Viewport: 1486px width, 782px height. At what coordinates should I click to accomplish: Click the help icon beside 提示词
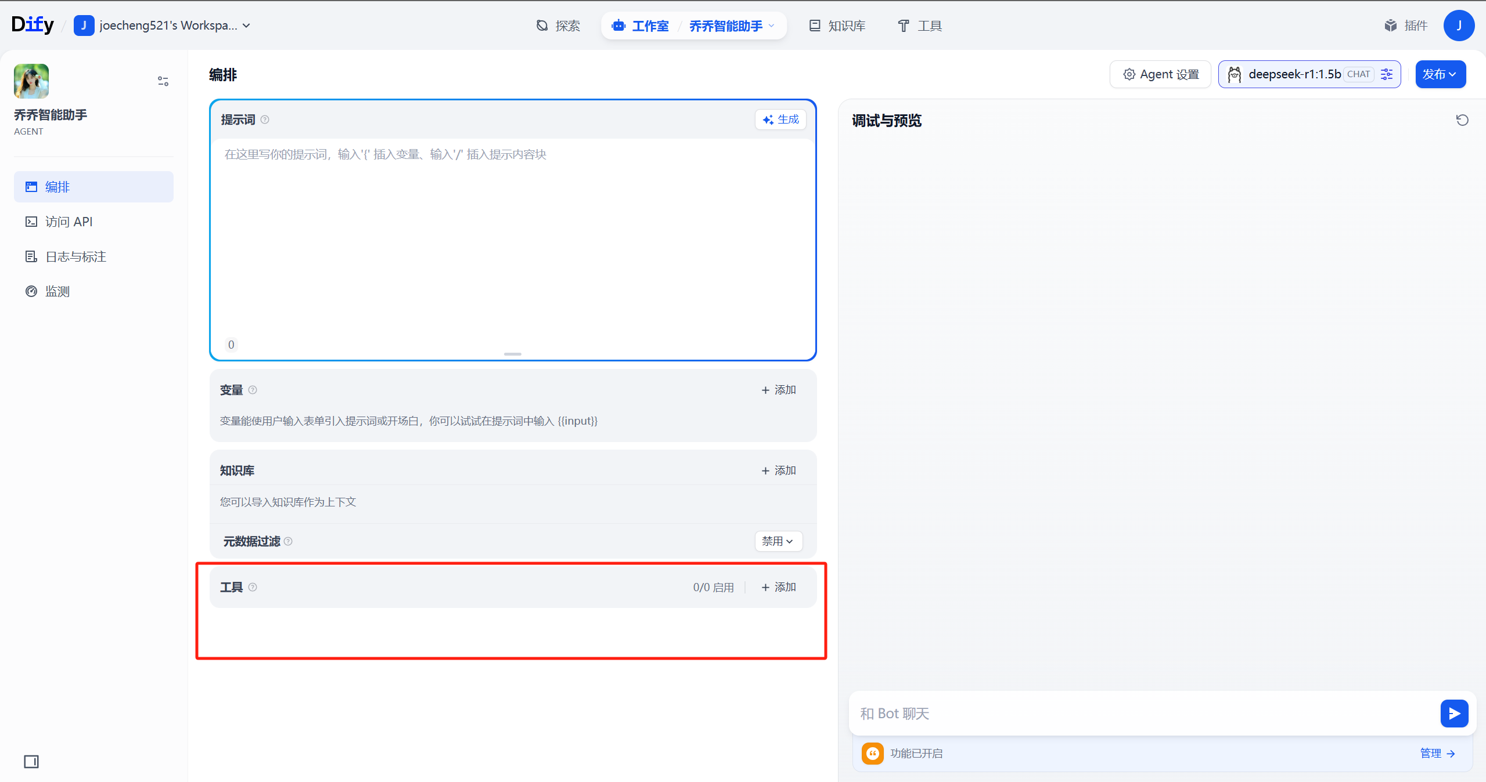[x=265, y=120]
